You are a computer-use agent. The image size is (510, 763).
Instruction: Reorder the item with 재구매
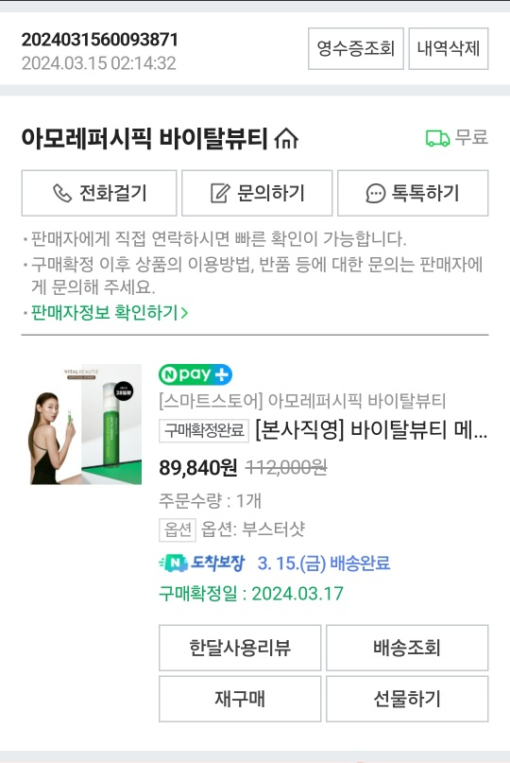pos(240,699)
